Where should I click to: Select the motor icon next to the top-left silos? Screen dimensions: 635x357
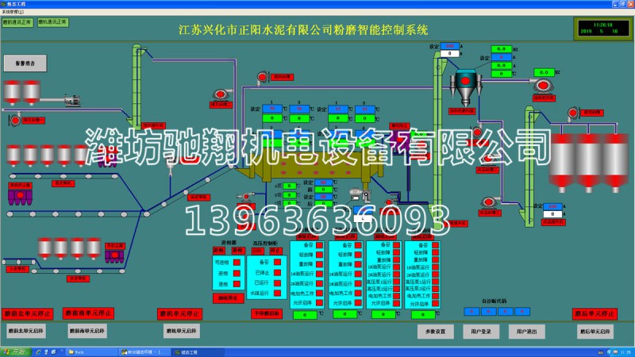click(x=73, y=100)
